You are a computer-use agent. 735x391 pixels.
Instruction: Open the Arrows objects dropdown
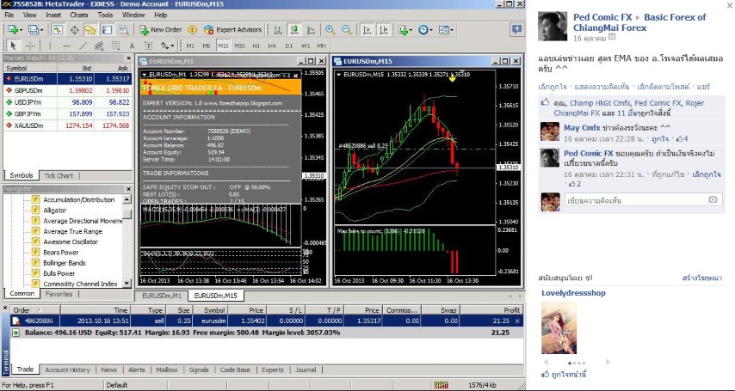coord(168,46)
